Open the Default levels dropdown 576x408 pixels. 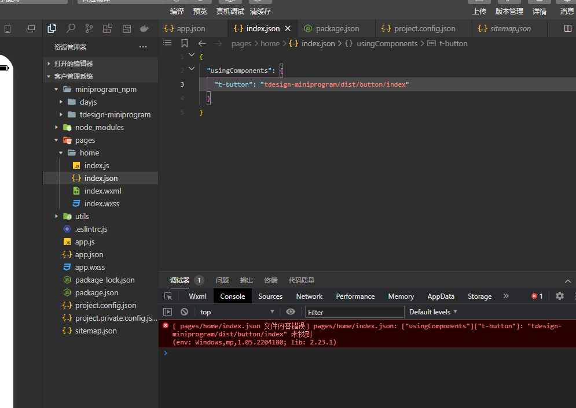click(x=433, y=312)
